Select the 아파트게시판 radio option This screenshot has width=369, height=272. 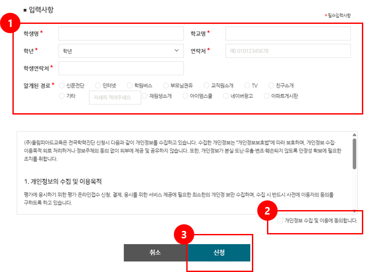[267, 96]
